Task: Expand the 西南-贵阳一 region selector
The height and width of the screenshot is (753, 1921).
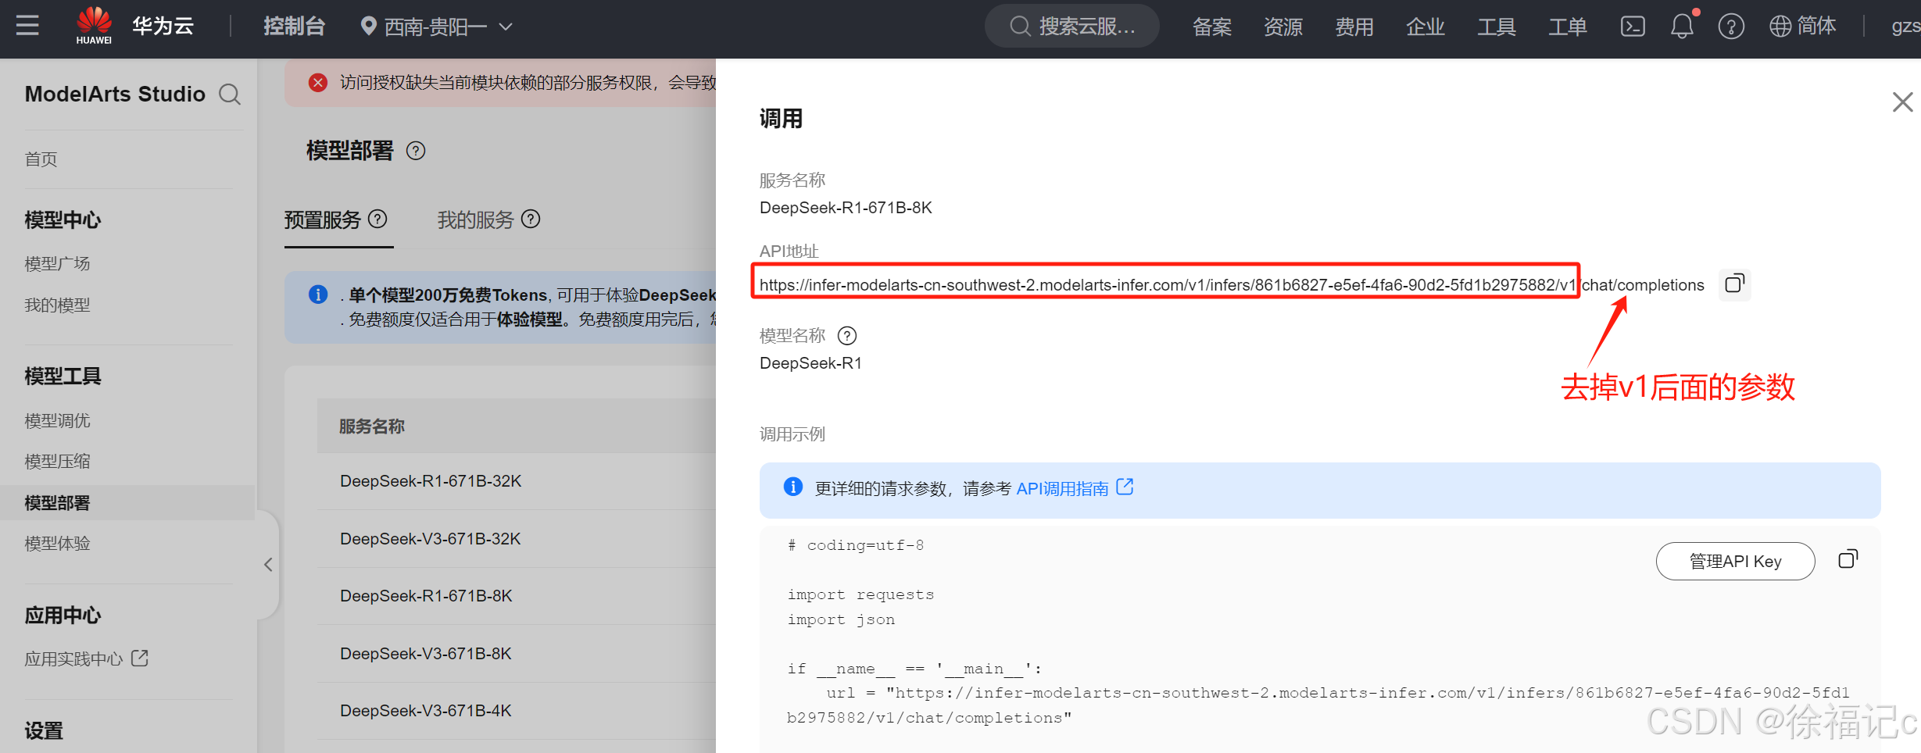Action: tap(436, 27)
